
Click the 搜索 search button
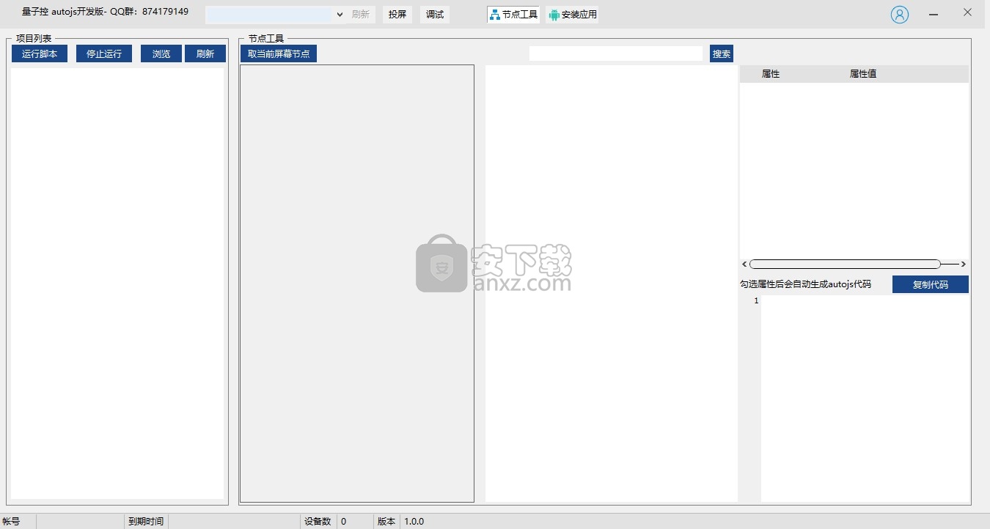pos(722,53)
